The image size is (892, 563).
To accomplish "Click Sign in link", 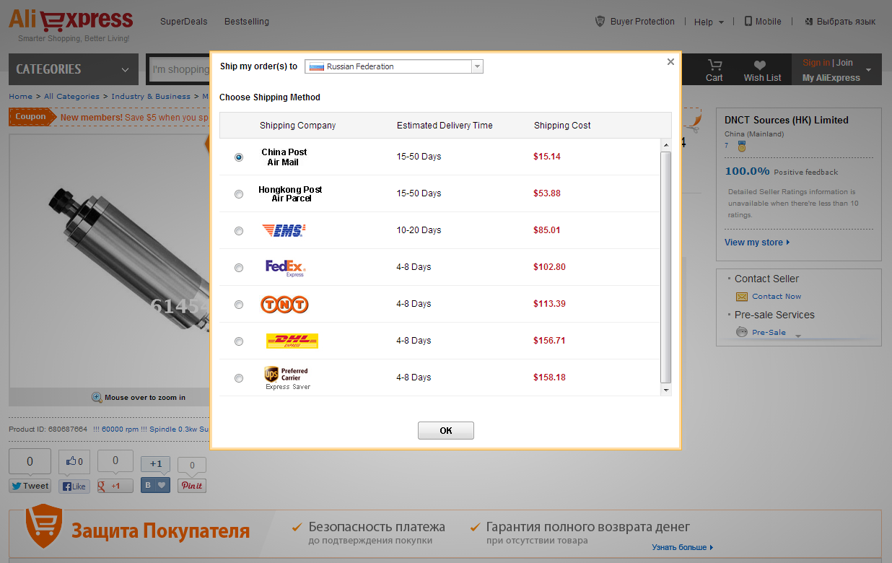I will coord(816,63).
